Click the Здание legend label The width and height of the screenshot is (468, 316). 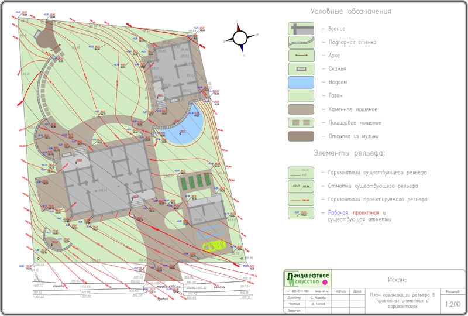click(x=337, y=29)
